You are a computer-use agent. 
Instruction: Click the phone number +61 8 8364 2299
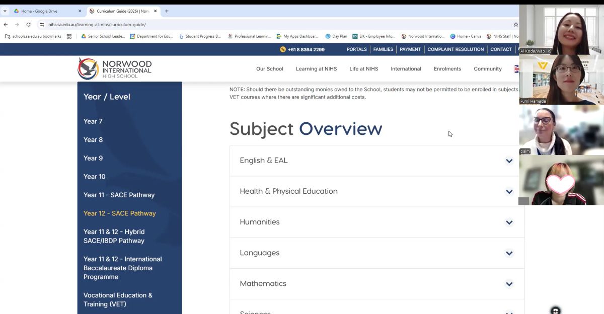[x=302, y=49]
